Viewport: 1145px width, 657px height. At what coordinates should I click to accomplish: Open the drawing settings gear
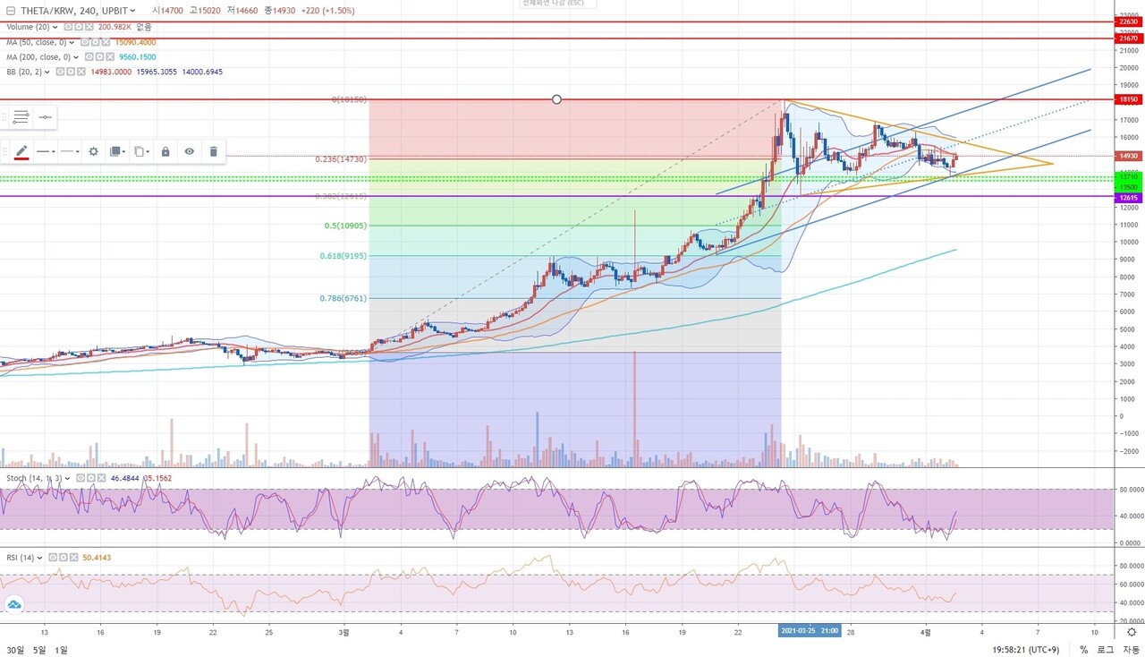(93, 151)
